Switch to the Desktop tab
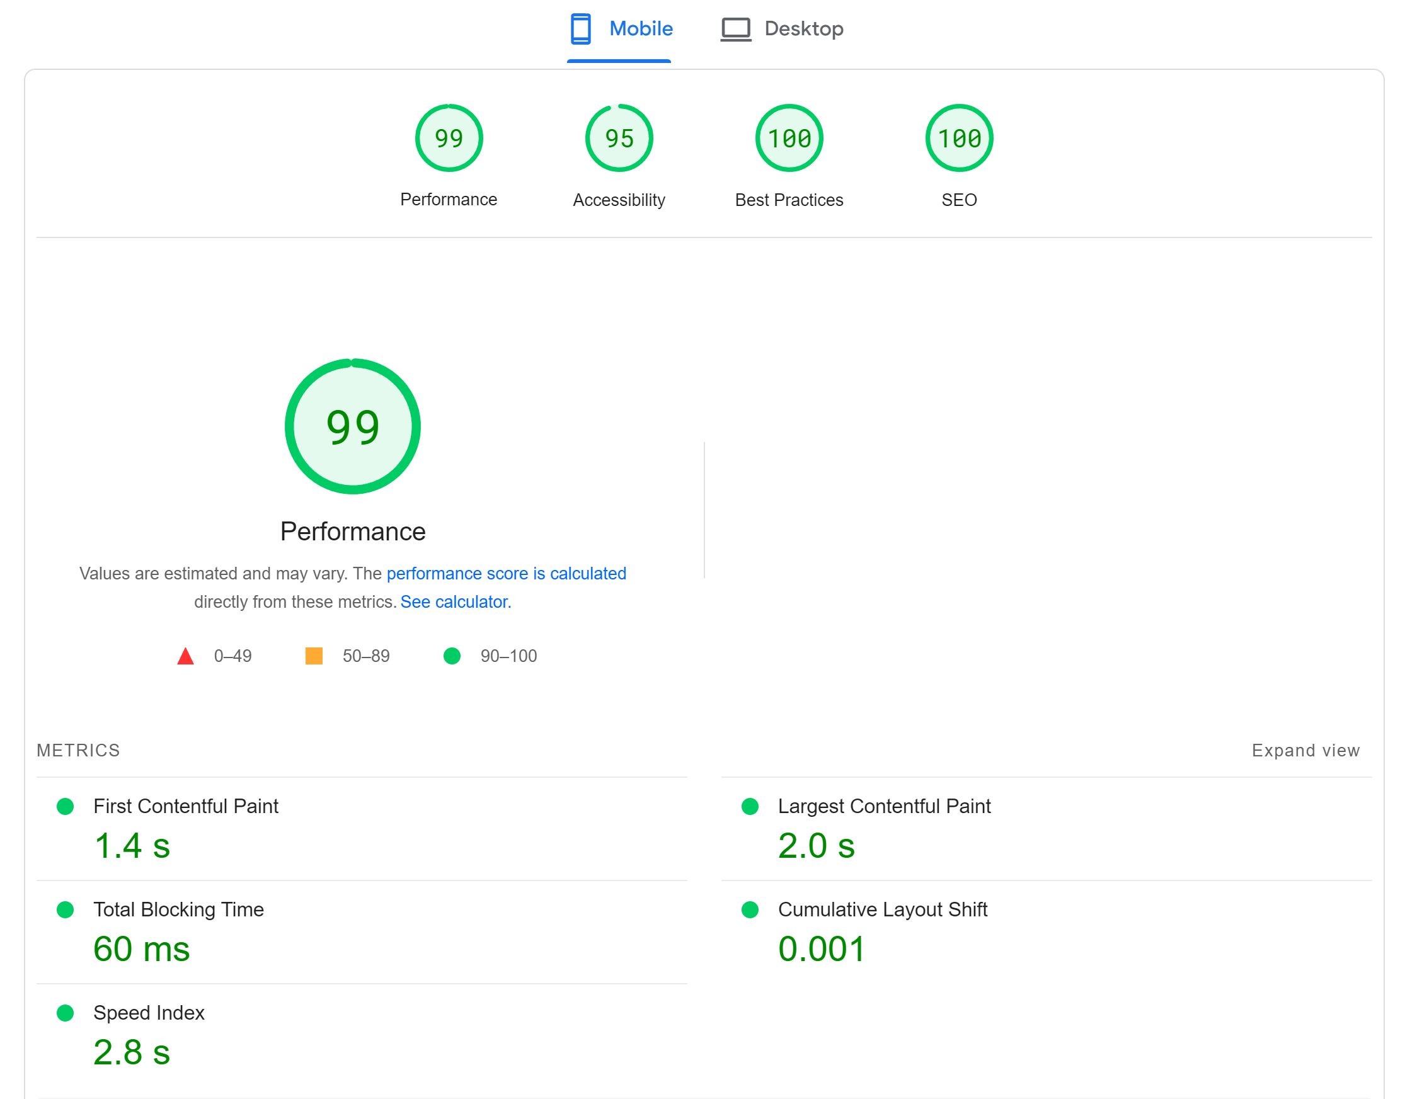This screenshot has height=1099, width=1417. pos(782,30)
